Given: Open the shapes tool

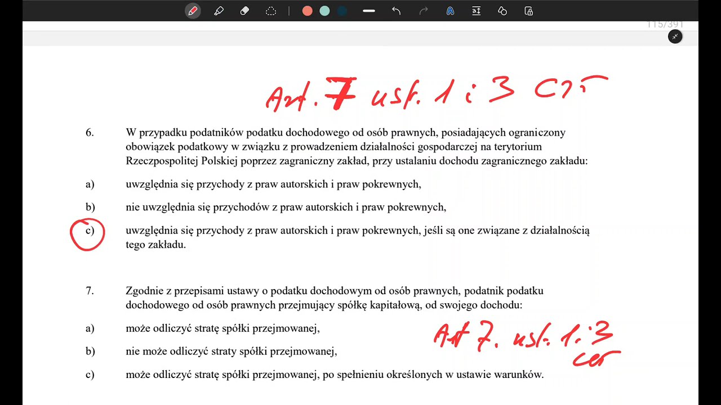Looking at the screenshot, I should point(502,11).
